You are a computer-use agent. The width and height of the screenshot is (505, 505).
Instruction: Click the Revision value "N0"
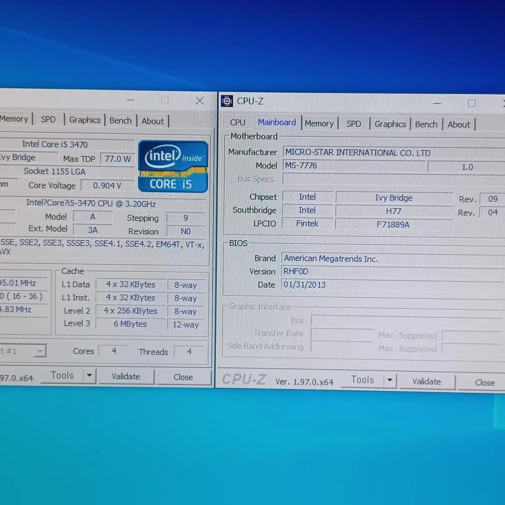(186, 231)
